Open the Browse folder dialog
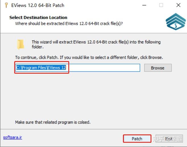The height and width of the screenshot is (147, 187). [158, 68]
